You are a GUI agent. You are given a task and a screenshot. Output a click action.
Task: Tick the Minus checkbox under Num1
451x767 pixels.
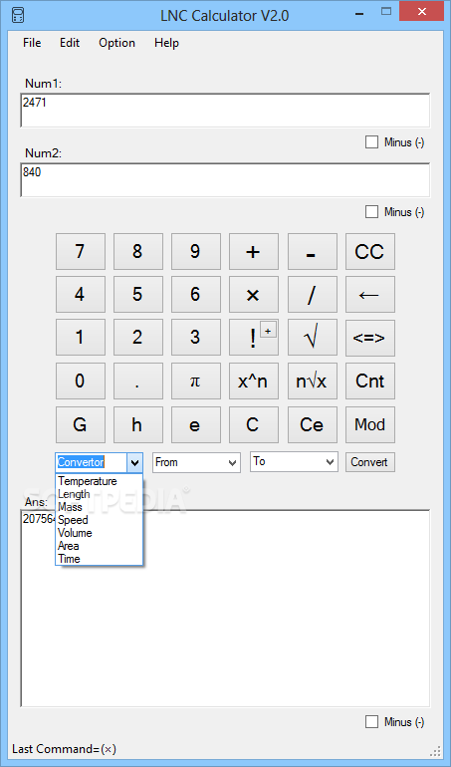371,142
